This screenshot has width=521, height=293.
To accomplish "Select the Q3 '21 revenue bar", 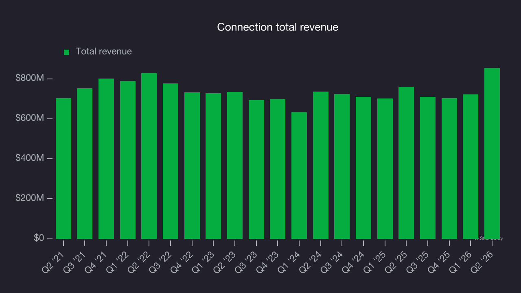I will tap(85, 164).
